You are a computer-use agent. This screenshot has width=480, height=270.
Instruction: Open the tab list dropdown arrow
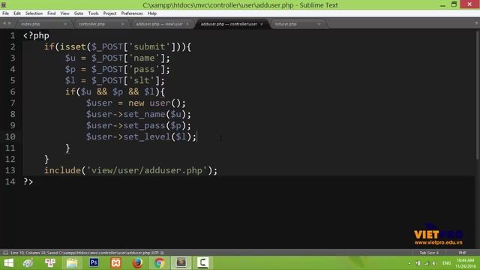click(x=477, y=23)
